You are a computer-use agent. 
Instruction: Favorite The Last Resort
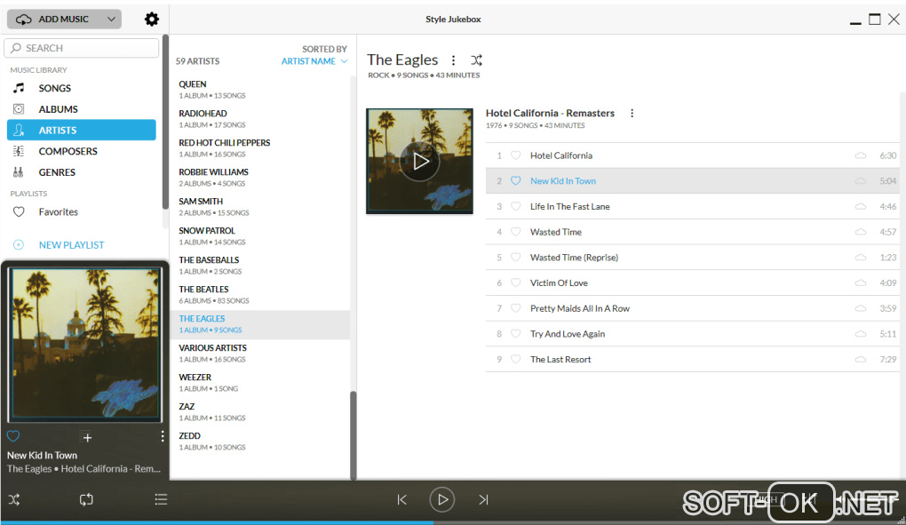click(515, 359)
